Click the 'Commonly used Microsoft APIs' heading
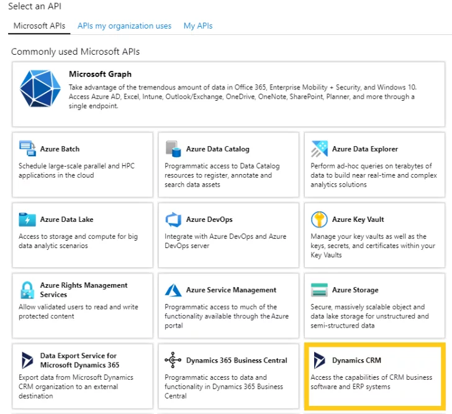The image size is (452, 414). click(75, 52)
